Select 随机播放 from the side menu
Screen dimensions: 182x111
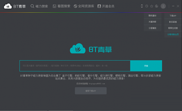click(x=153, y=16)
